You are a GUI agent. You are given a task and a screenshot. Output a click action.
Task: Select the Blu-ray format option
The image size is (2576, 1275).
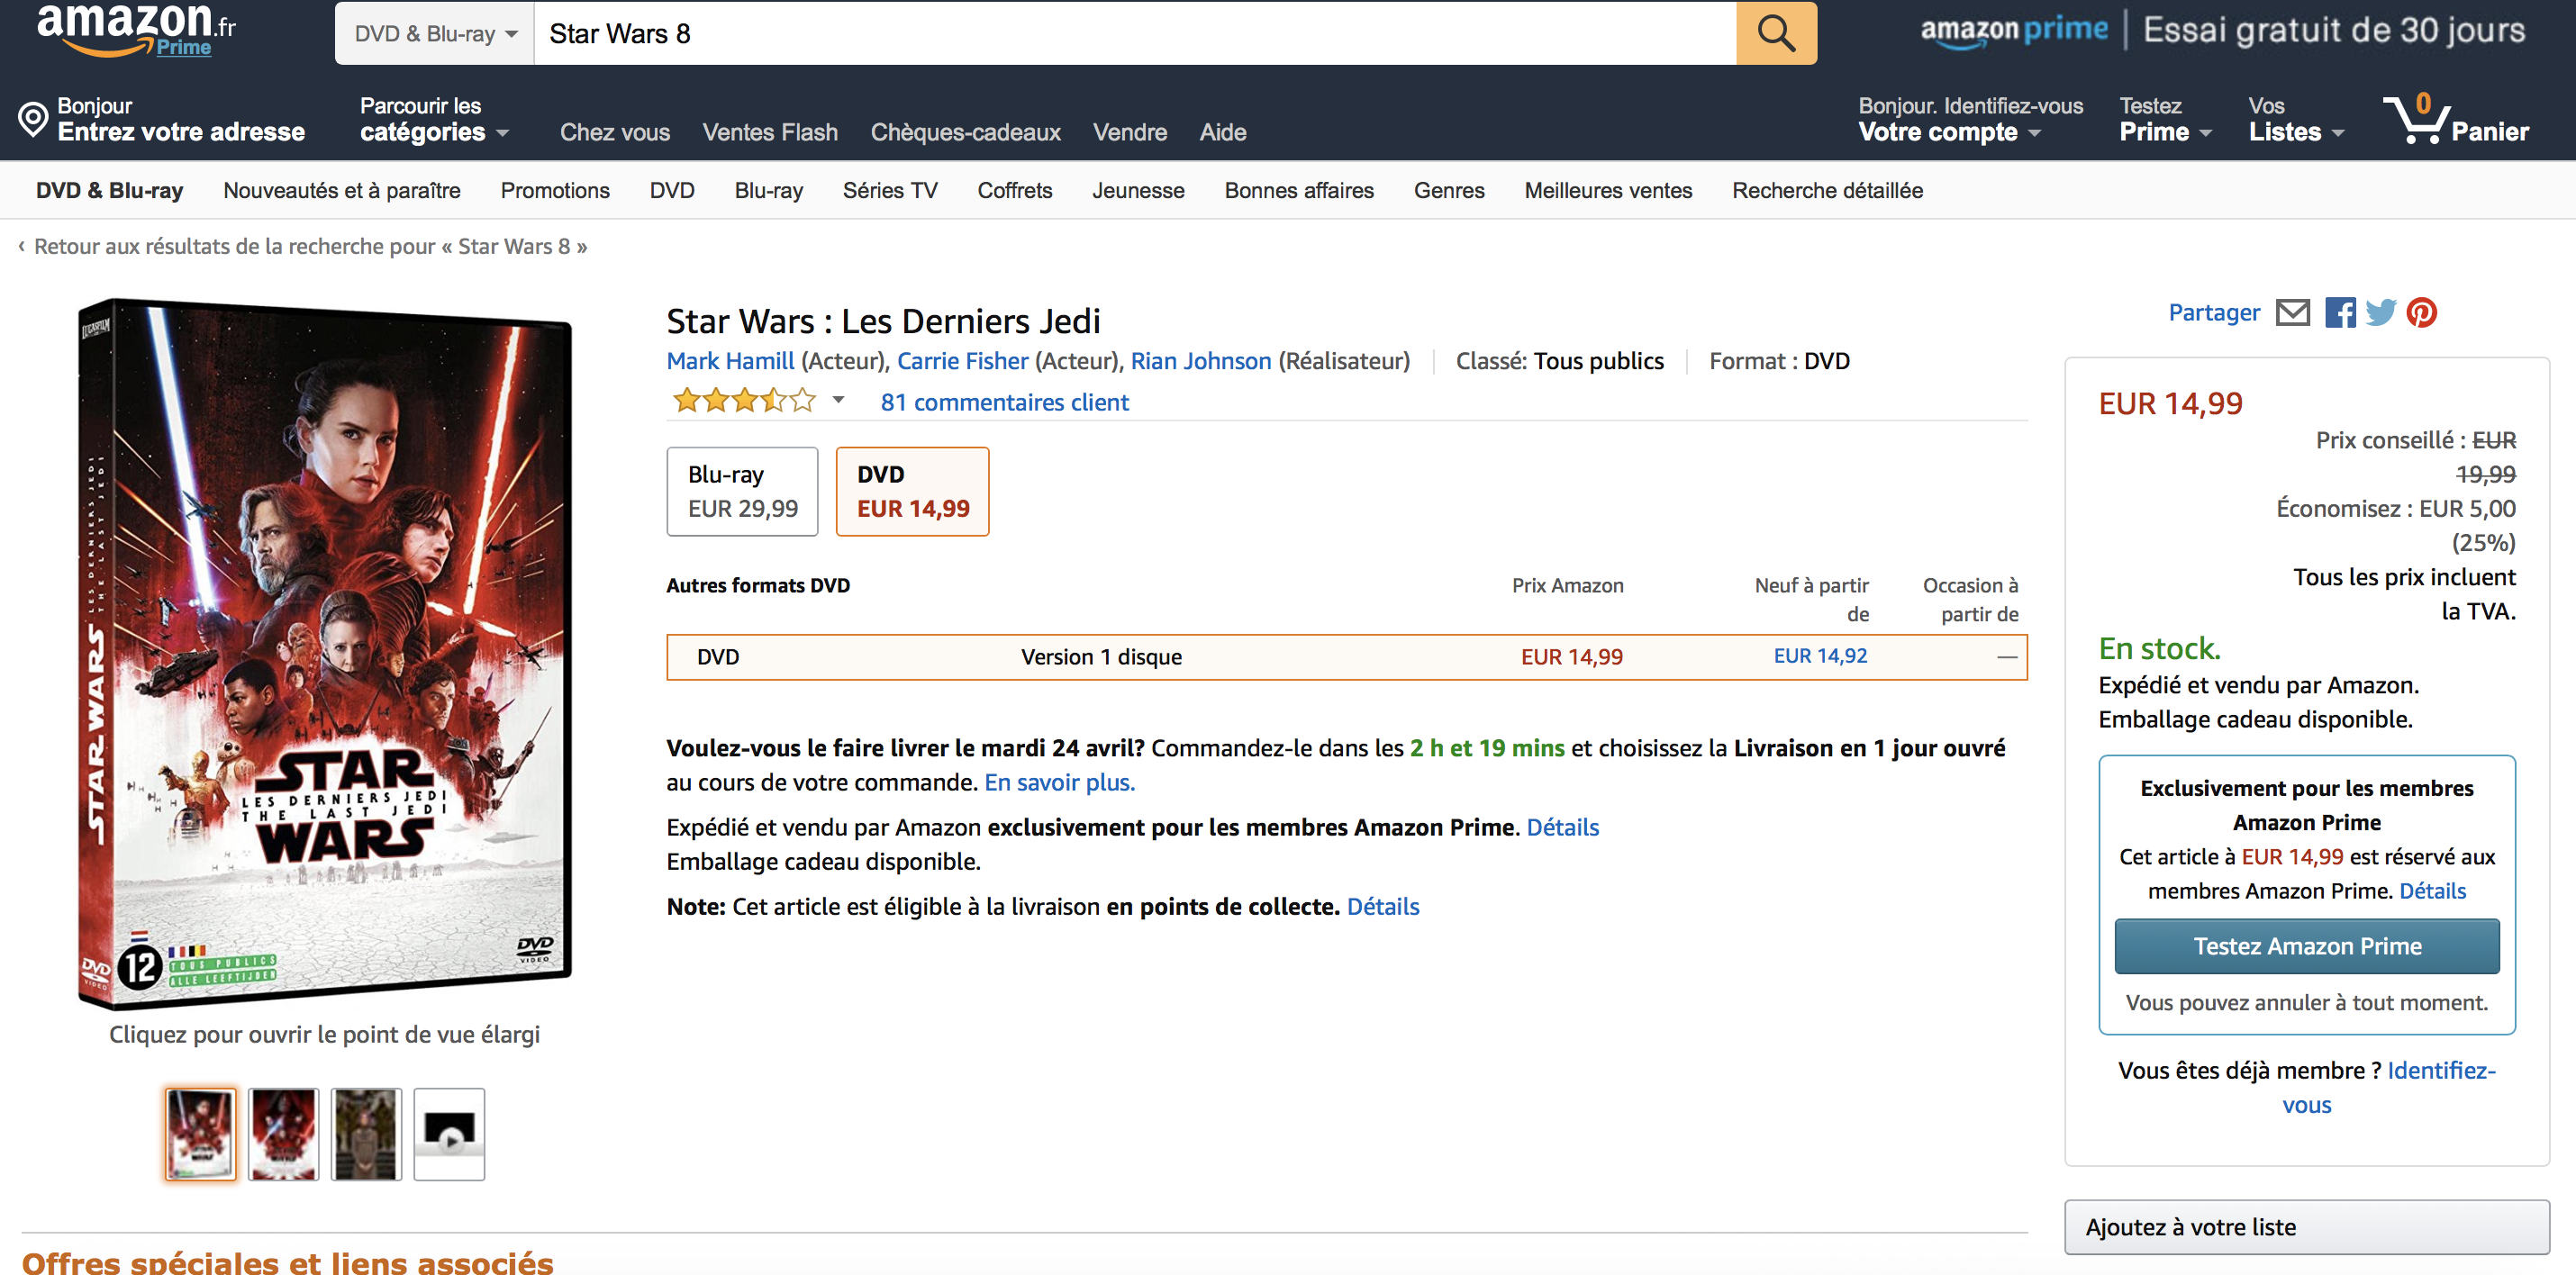point(743,491)
